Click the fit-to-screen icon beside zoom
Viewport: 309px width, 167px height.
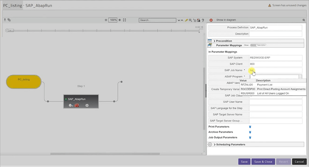click(x=124, y=20)
